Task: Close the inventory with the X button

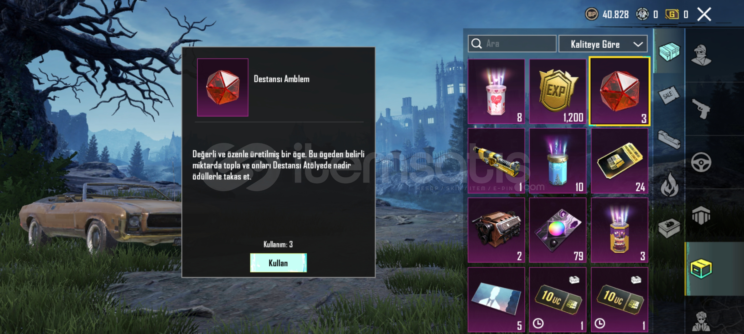Action: click(x=704, y=14)
